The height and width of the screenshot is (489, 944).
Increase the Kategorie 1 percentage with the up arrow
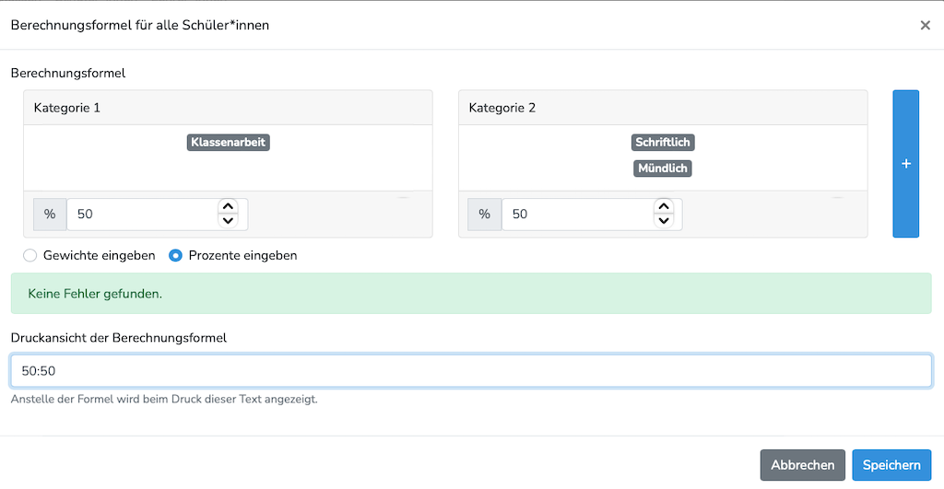(x=228, y=207)
